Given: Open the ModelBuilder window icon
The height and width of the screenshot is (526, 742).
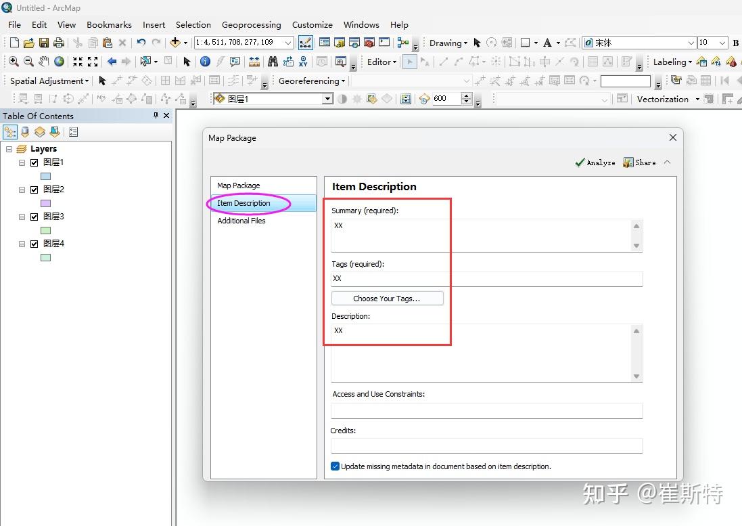Looking at the screenshot, I should tap(402, 43).
